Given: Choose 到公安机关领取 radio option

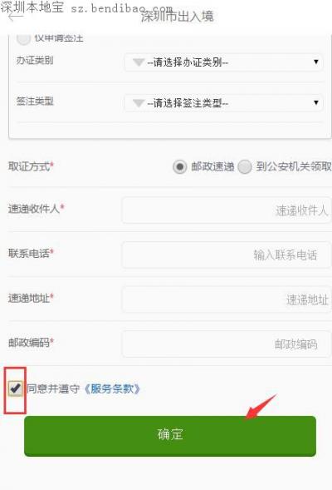Looking at the screenshot, I should (x=245, y=166).
